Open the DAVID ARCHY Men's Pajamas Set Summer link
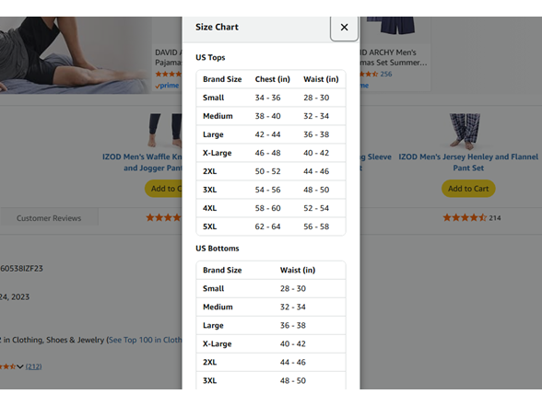This screenshot has width=542, height=406. (394, 58)
